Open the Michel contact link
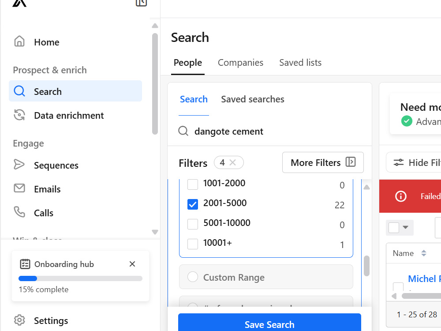Viewport: 441px width, 331px height. coord(424,278)
